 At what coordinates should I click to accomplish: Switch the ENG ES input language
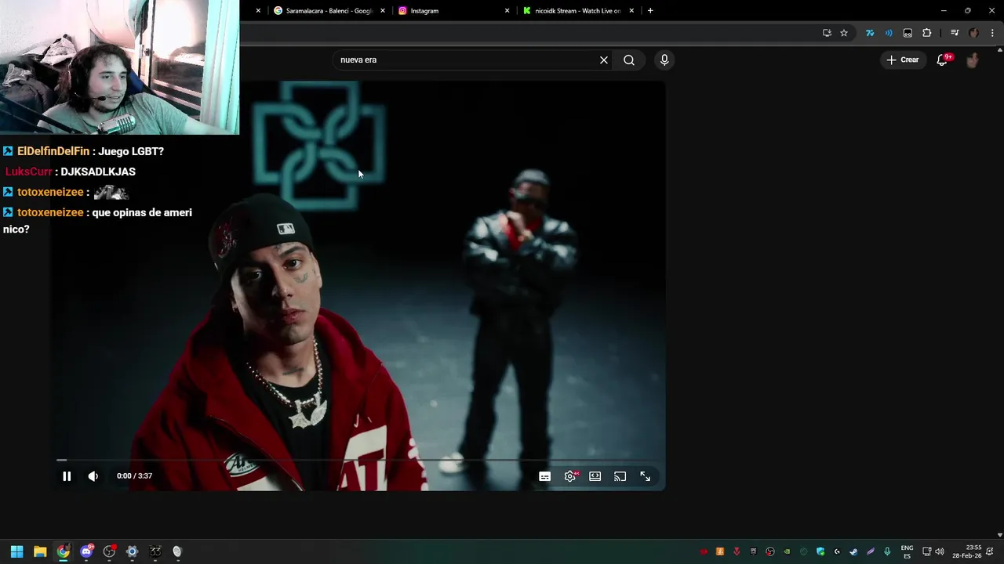[907, 551]
